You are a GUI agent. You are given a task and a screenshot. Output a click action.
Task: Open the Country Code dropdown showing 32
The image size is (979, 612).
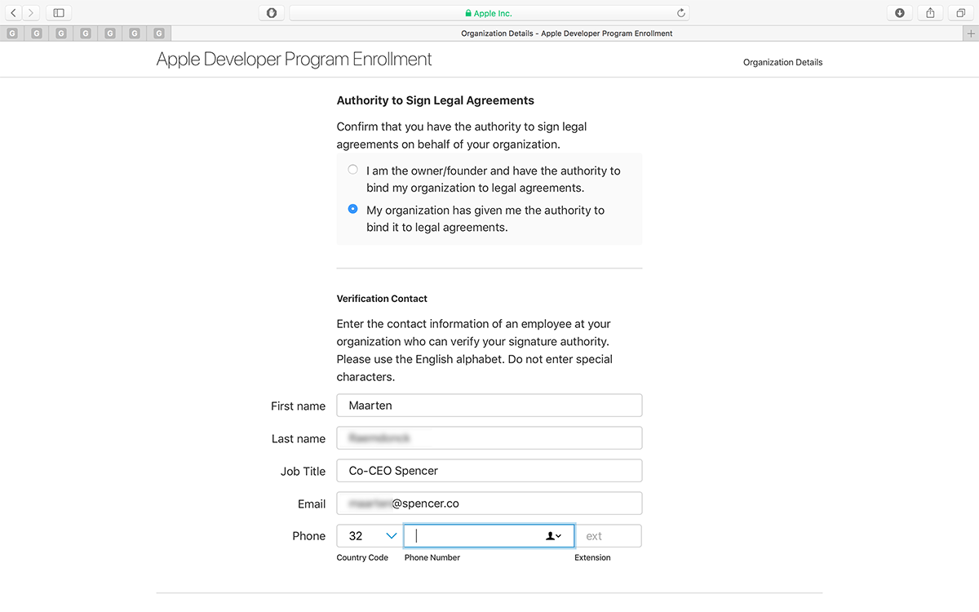[x=370, y=536]
